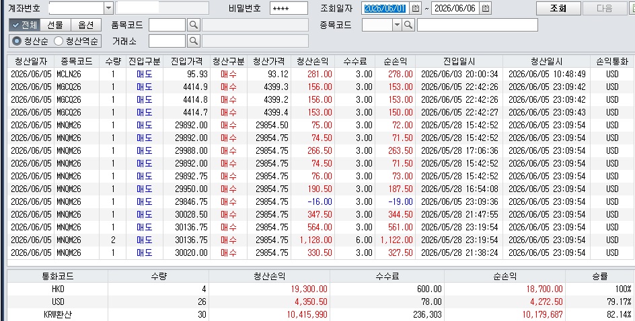The width and height of the screenshot is (635, 321).
Task: Click the 2026/06/06 end date field
Action: click(455, 8)
